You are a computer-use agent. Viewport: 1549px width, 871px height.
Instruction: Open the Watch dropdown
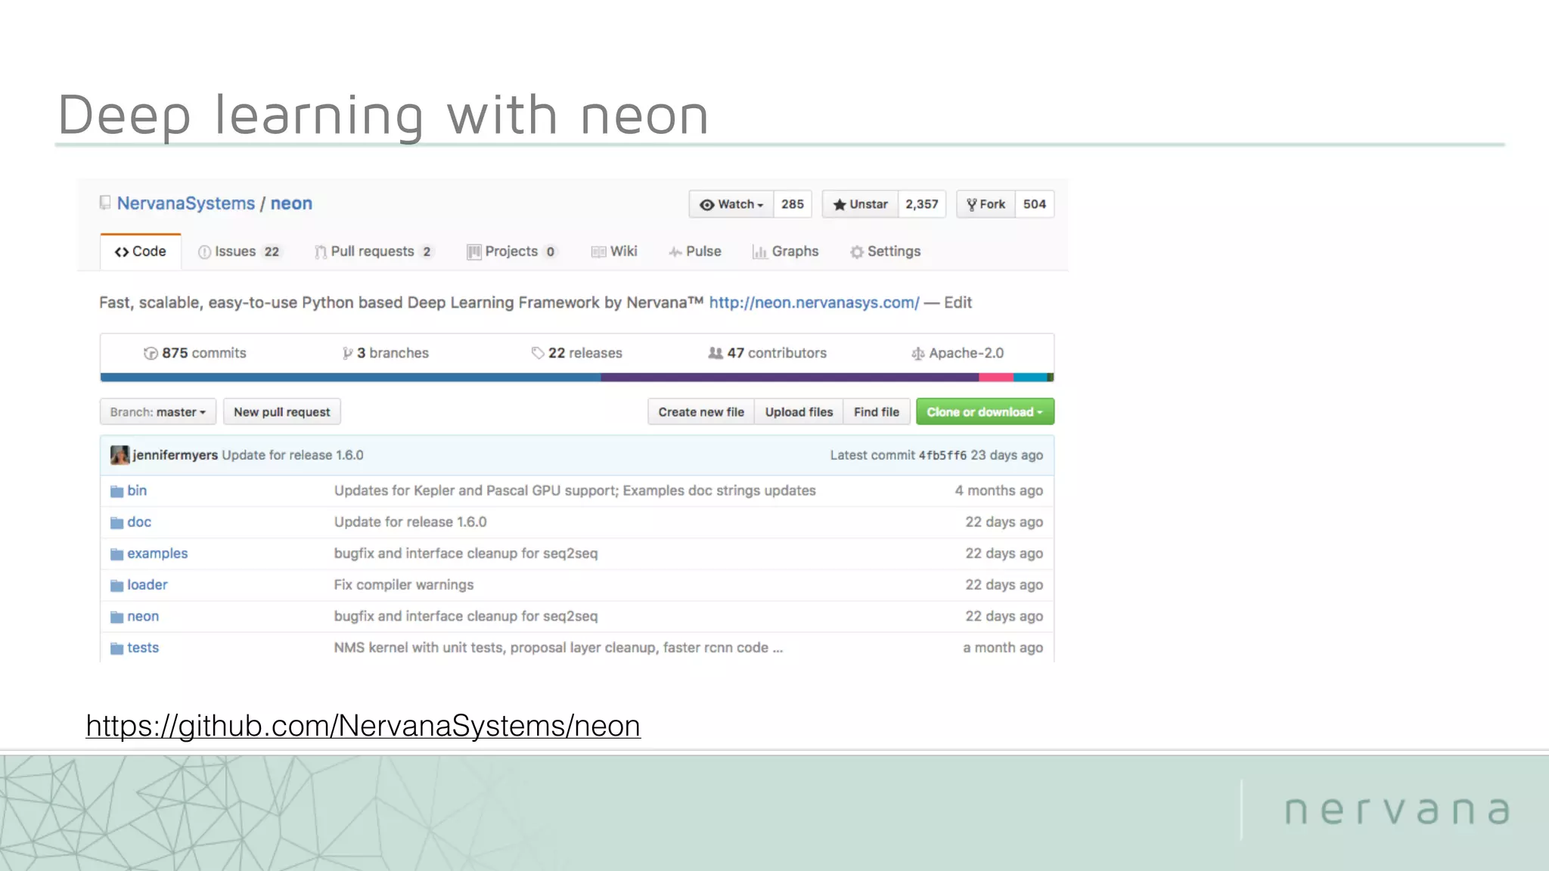click(731, 204)
